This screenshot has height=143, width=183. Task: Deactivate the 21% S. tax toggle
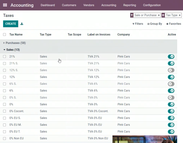171,63
